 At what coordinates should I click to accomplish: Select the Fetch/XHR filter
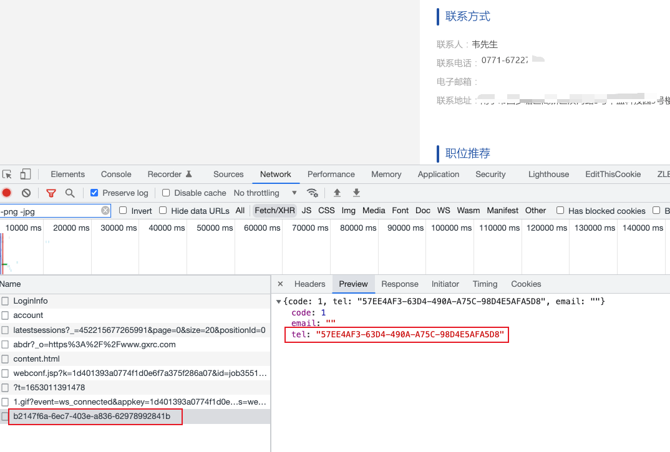tap(274, 211)
